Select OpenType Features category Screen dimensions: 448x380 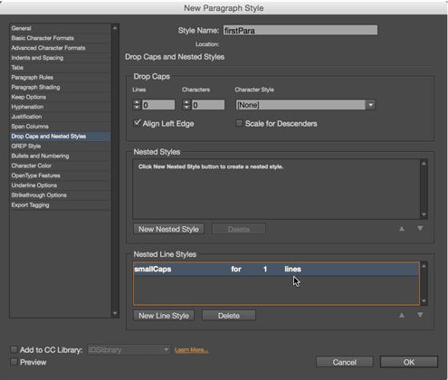click(x=61, y=176)
